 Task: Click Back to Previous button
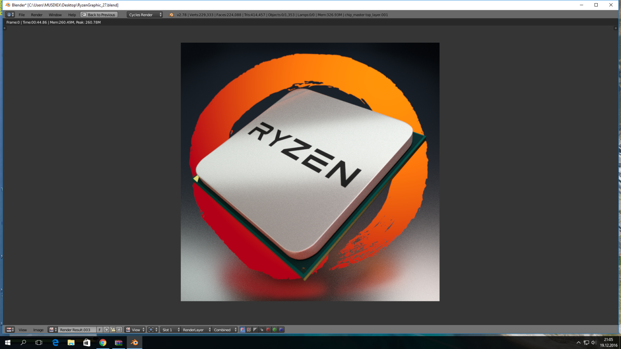pyautogui.click(x=99, y=15)
